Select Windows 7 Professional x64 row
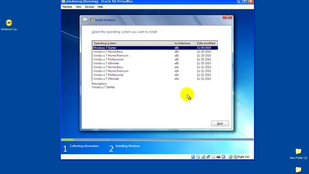This screenshot has height=174, width=309. pos(155,75)
